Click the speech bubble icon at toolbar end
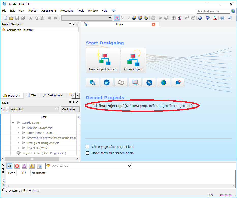237x198 pixels. pyautogui.click(x=230, y=18)
